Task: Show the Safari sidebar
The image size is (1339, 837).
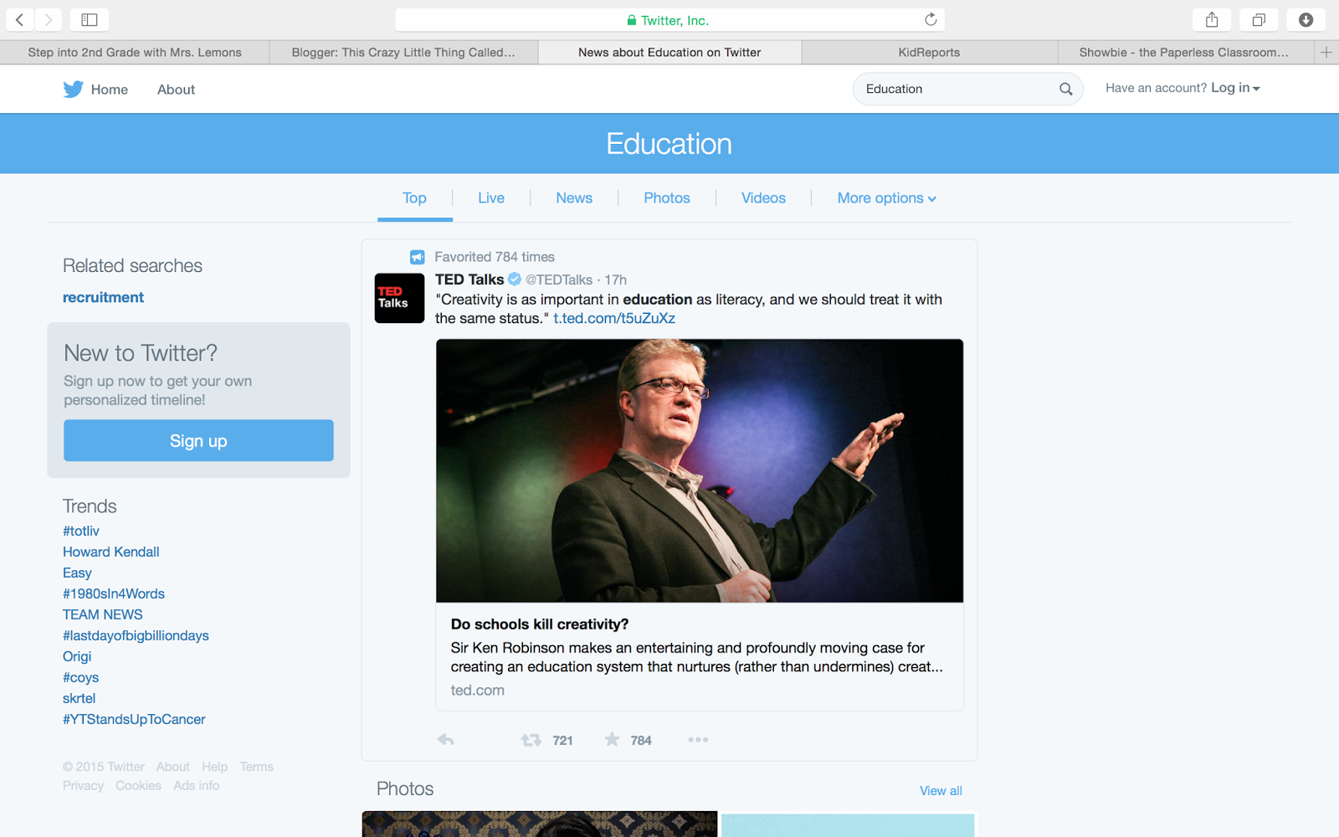Action: click(90, 19)
